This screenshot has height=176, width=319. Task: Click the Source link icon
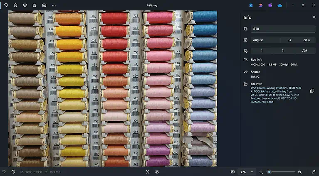pyautogui.click(x=245, y=72)
